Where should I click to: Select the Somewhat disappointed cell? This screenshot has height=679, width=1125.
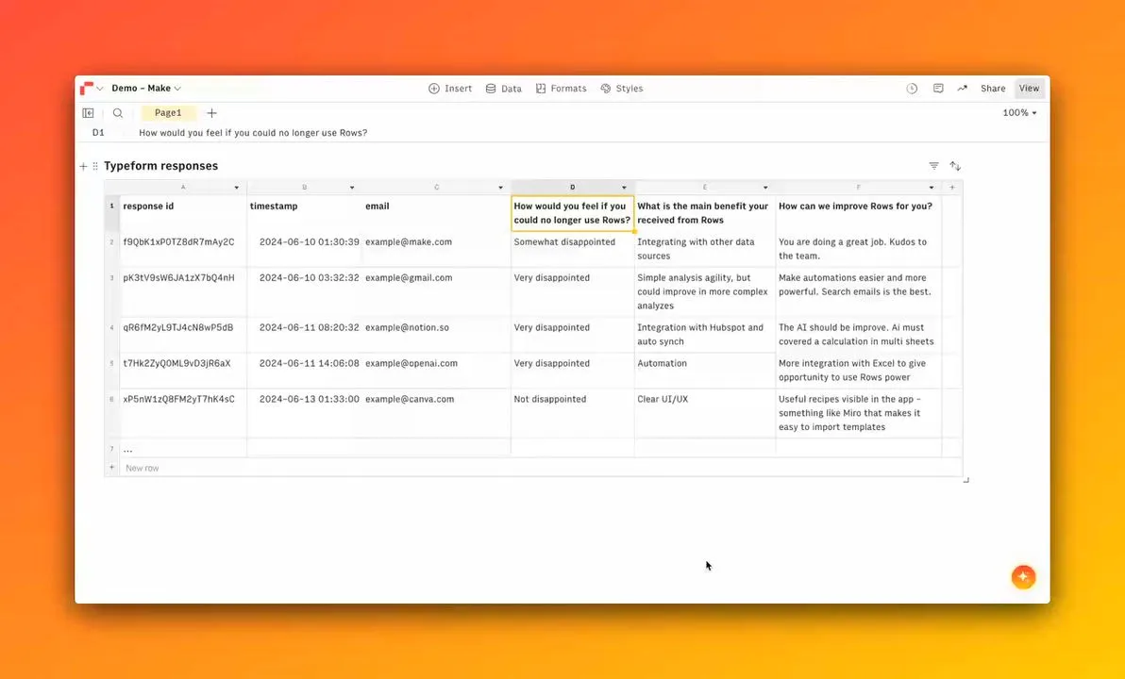573,249
